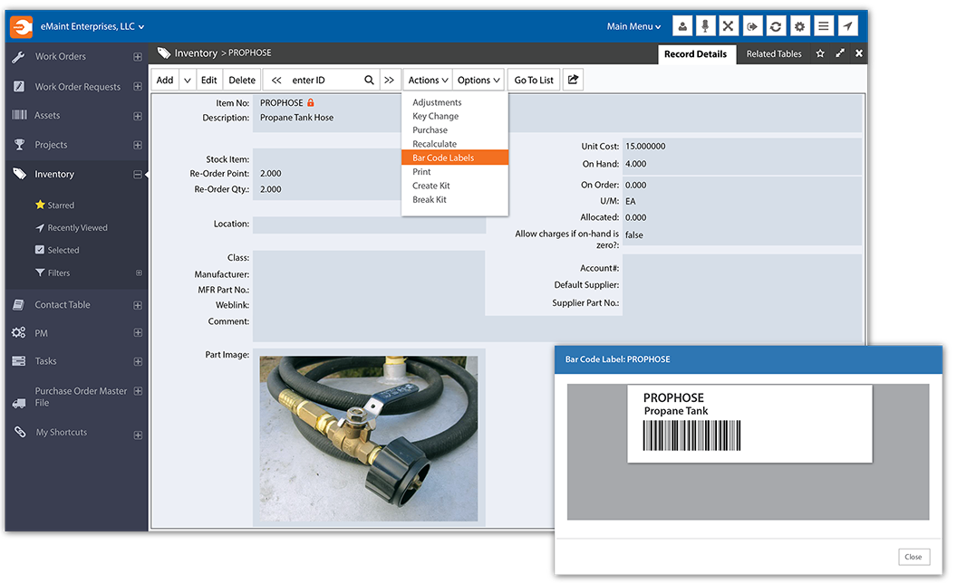
Task: Click the Go To List button
Action: (x=534, y=80)
